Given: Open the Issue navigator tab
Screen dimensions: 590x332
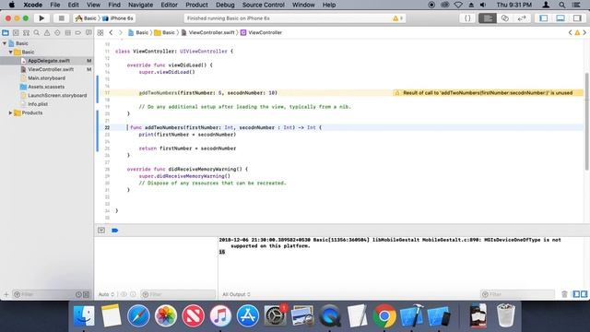Looking at the screenshot, I should coord(47,33).
